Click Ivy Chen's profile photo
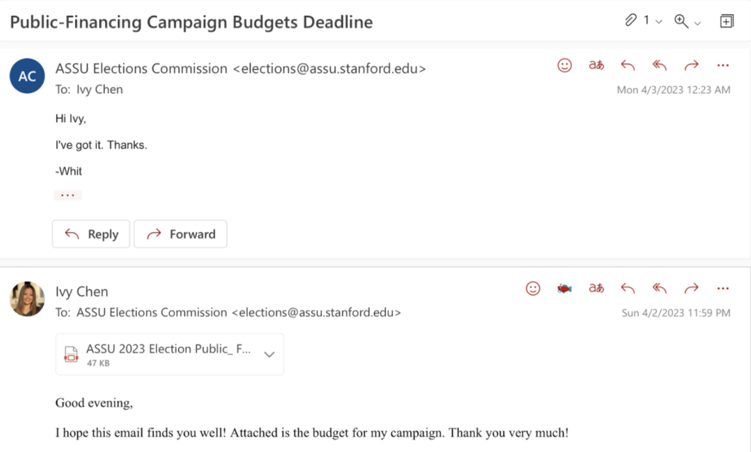751x452 pixels. pos(27,299)
